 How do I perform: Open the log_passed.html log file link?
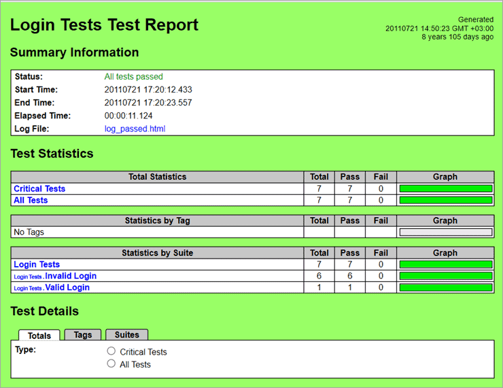tap(135, 129)
